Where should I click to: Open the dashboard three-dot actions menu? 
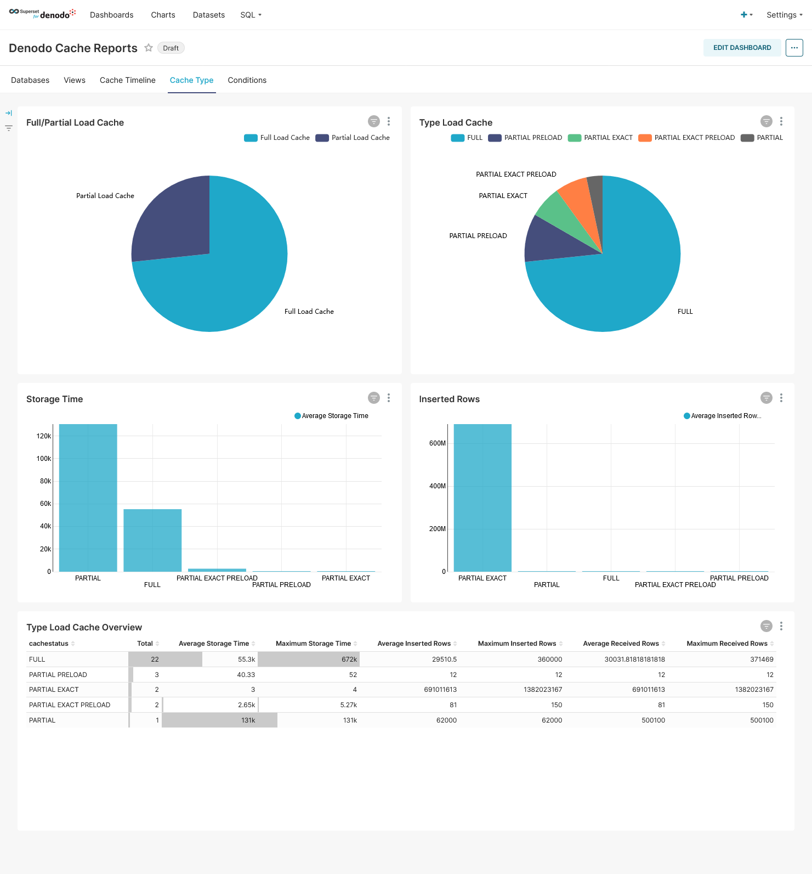[794, 48]
